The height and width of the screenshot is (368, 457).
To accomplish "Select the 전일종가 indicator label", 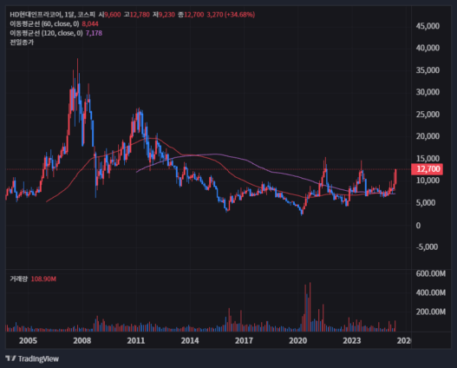I will pyautogui.click(x=22, y=43).
